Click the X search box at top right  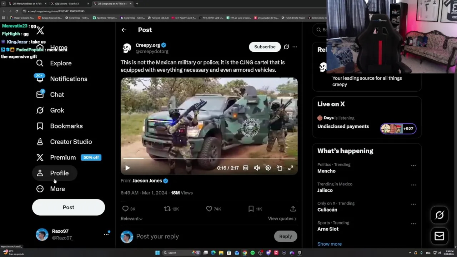(x=320, y=30)
